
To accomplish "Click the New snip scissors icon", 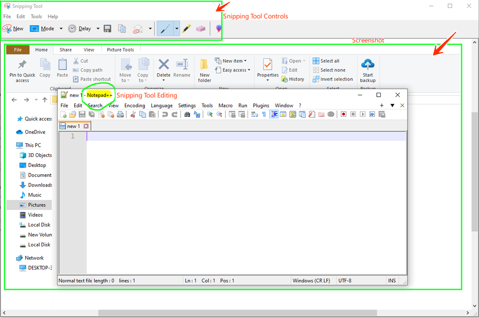I will 7,28.
